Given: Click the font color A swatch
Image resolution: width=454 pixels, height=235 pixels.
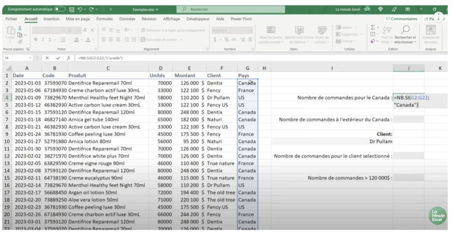Looking at the screenshot, I should coord(88,39).
